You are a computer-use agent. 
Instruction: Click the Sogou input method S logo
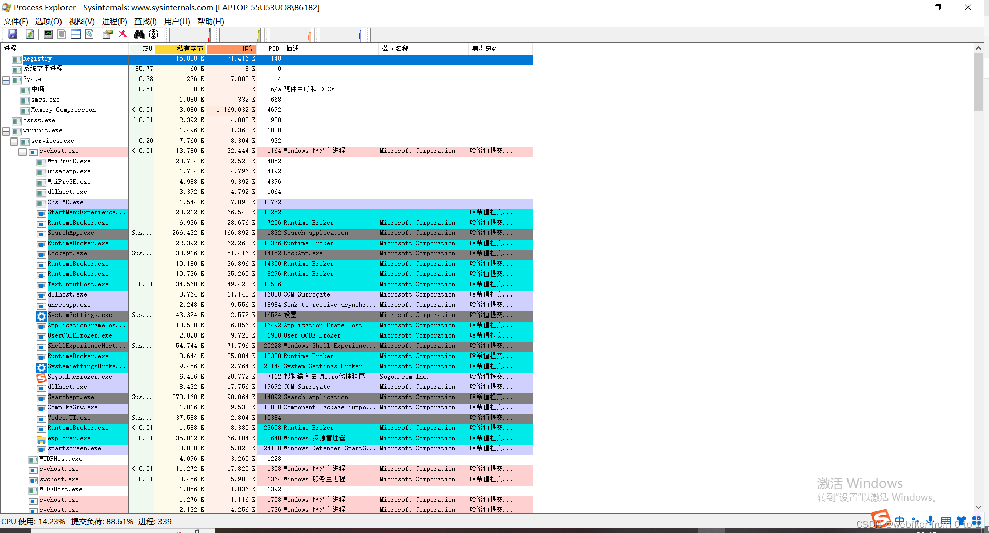tap(881, 519)
